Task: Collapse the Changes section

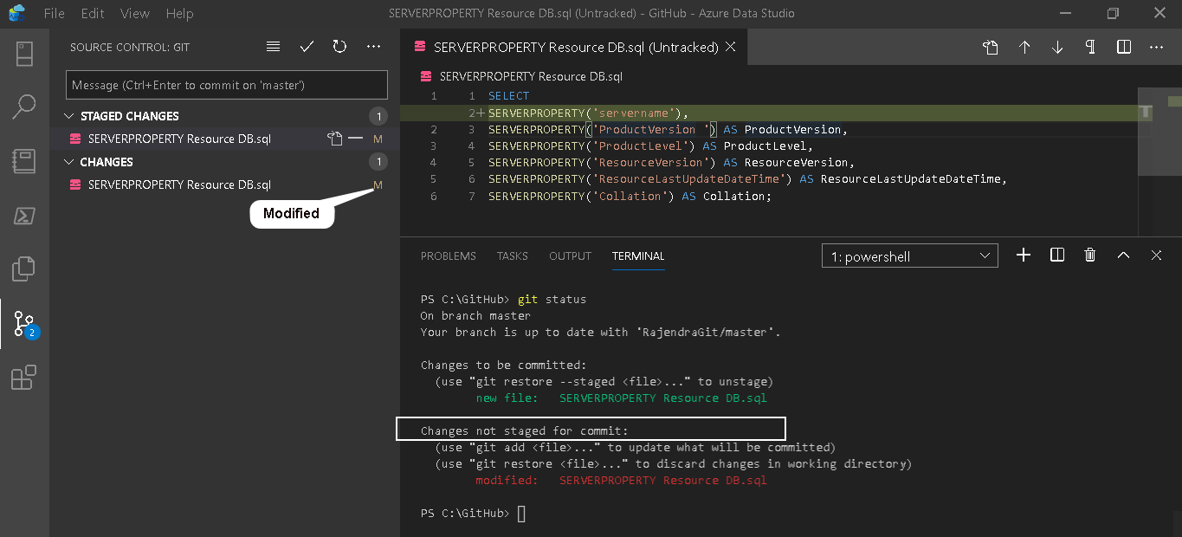Action: point(70,162)
